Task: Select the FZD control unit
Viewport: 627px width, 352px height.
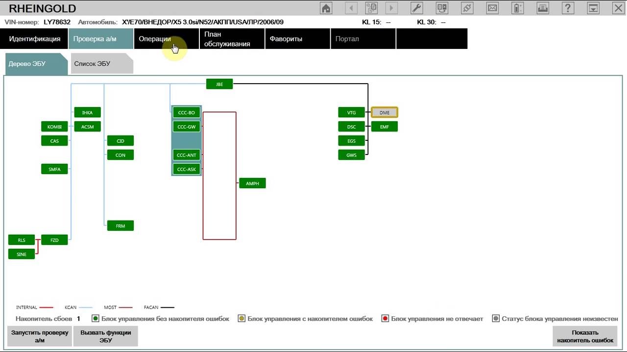Action: (x=54, y=240)
